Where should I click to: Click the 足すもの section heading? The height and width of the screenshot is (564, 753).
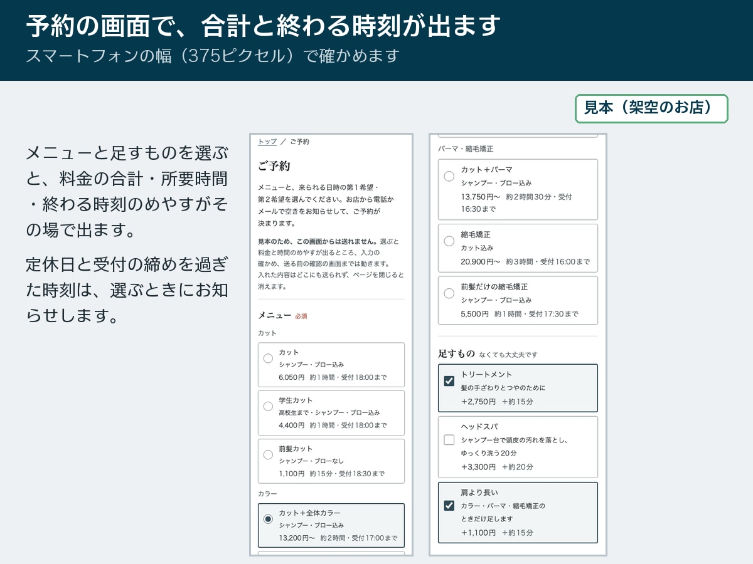click(x=456, y=354)
